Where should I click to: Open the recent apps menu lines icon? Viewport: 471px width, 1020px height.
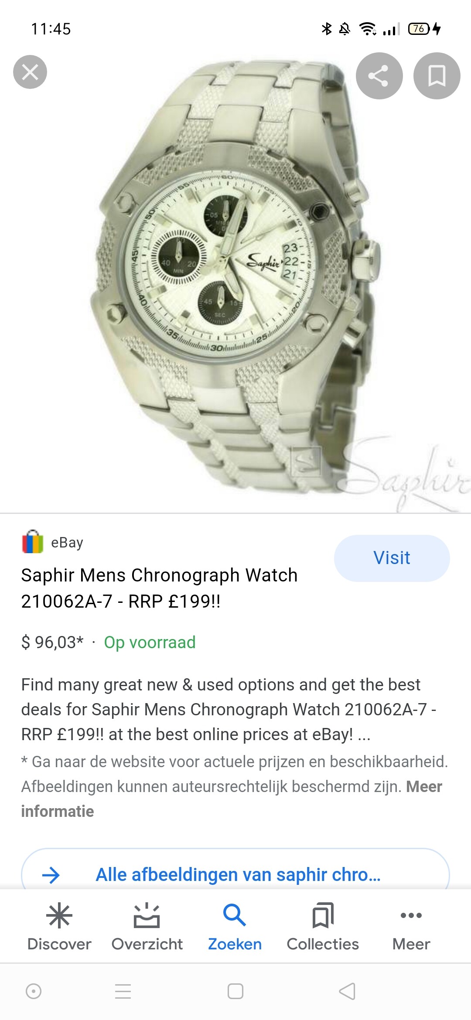tap(123, 991)
